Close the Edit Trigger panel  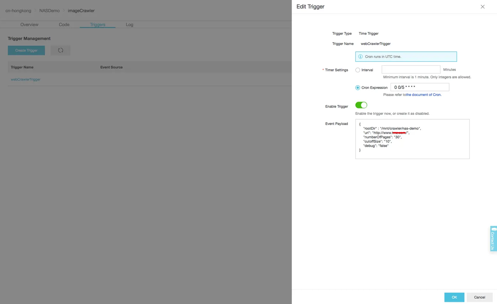pos(482,7)
